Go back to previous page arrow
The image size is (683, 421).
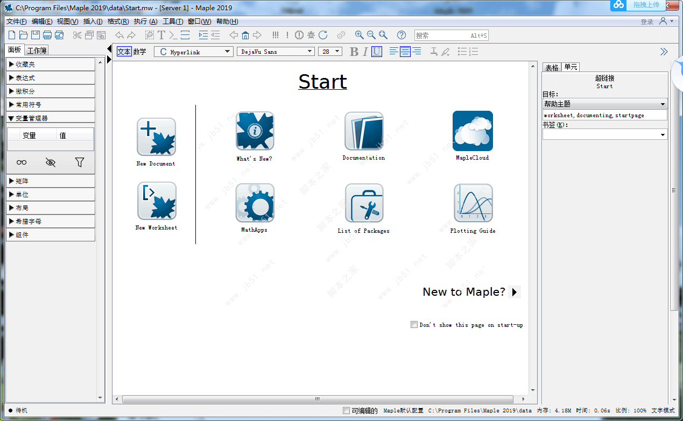(x=234, y=35)
